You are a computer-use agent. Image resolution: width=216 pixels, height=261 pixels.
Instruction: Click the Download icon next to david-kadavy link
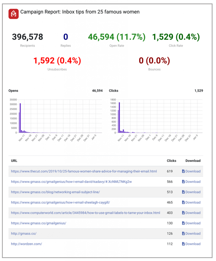[183, 181]
